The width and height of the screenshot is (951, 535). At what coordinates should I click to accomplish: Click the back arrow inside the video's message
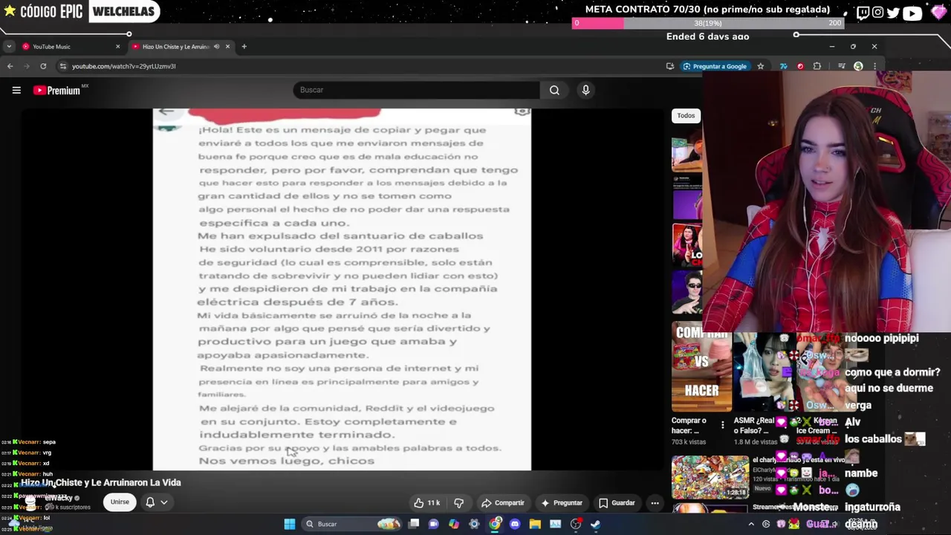tap(166, 111)
